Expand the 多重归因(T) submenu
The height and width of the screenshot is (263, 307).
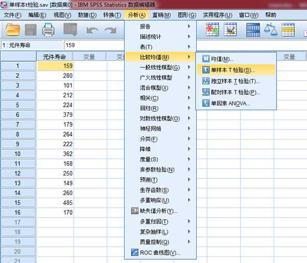point(160,221)
